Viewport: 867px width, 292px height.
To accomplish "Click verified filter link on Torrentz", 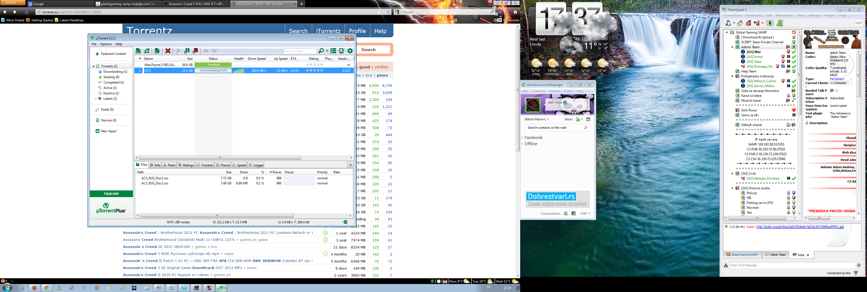I will point(381,67).
